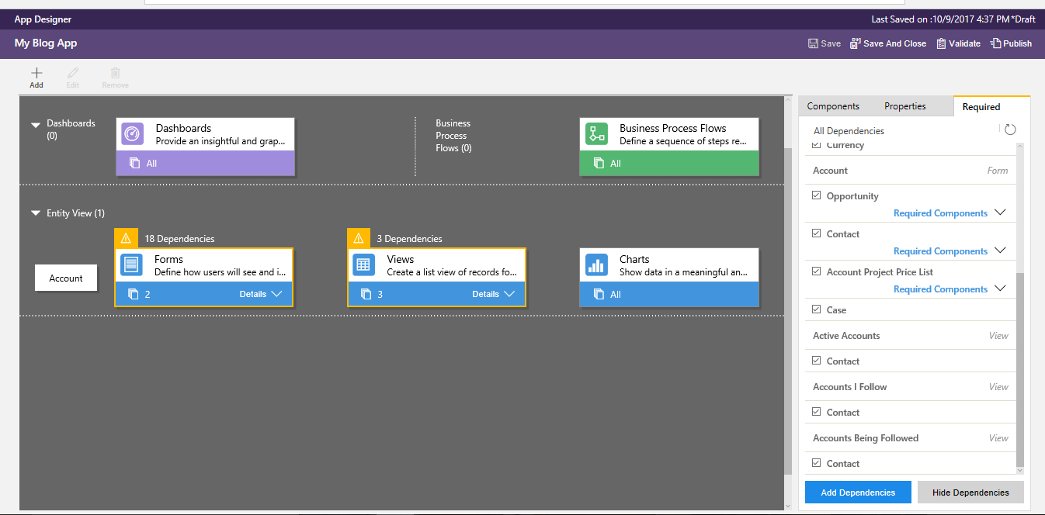Click the Validate clipboard icon
Image resolution: width=1045 pixels, height=515 pixels.
[x=941, y=43]
